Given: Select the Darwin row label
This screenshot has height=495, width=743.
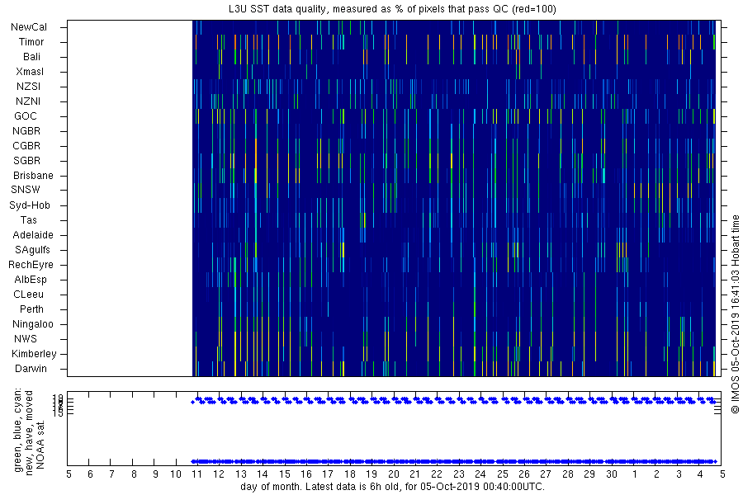Looking at the screenshot, I should click(x=31, y=369).
